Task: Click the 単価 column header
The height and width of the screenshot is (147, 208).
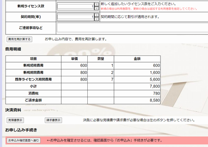Action: coord(74,59)
